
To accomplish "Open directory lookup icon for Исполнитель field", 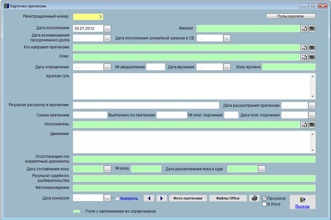I will (x=304, y=125).
